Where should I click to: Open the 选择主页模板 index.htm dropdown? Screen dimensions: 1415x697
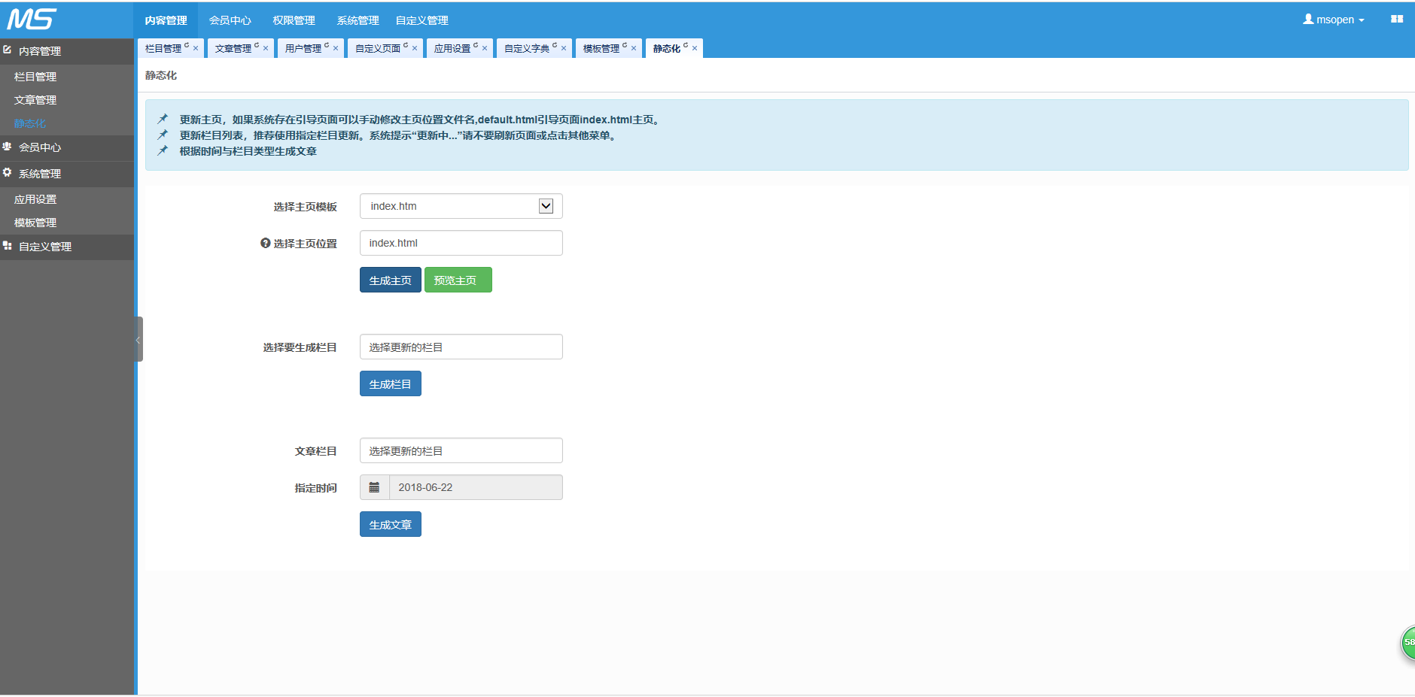(x=461, y=206)
